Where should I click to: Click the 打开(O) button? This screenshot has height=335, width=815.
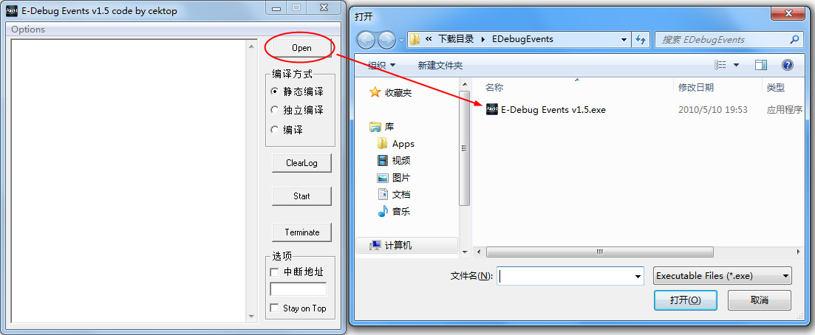tap(686, 300)
